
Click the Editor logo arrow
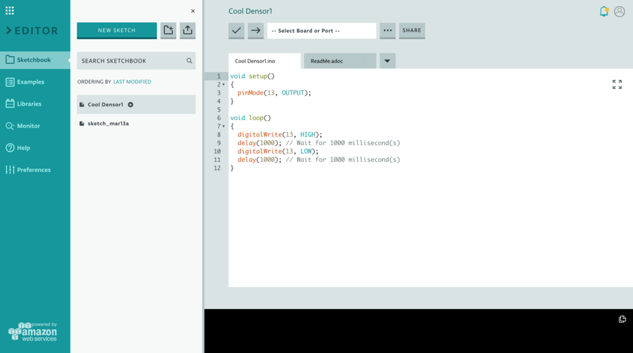[9, 31]
